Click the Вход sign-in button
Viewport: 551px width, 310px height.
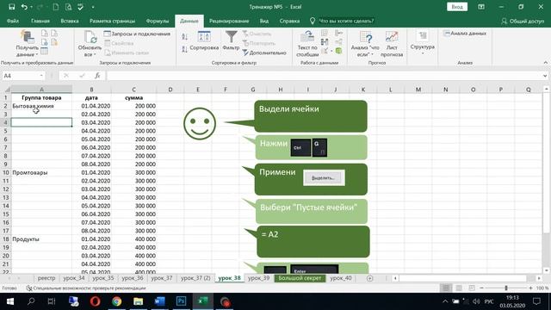(x=457, y=7)
